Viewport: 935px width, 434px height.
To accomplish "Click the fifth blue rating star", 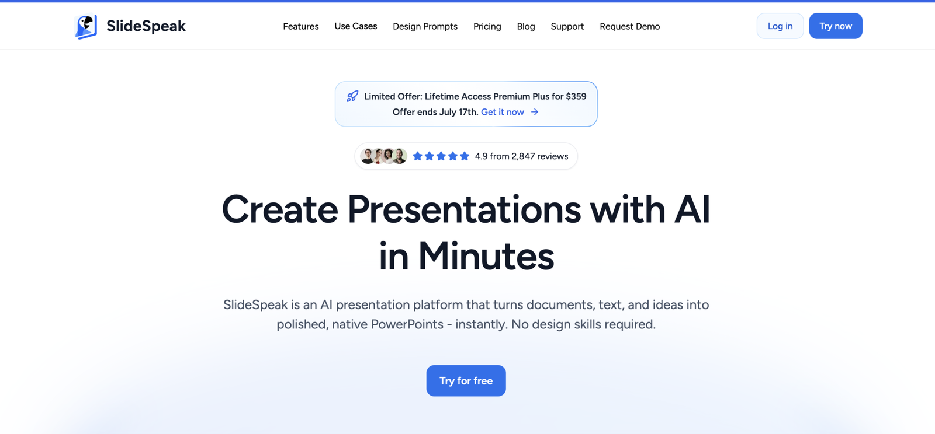I will point(465,156).
